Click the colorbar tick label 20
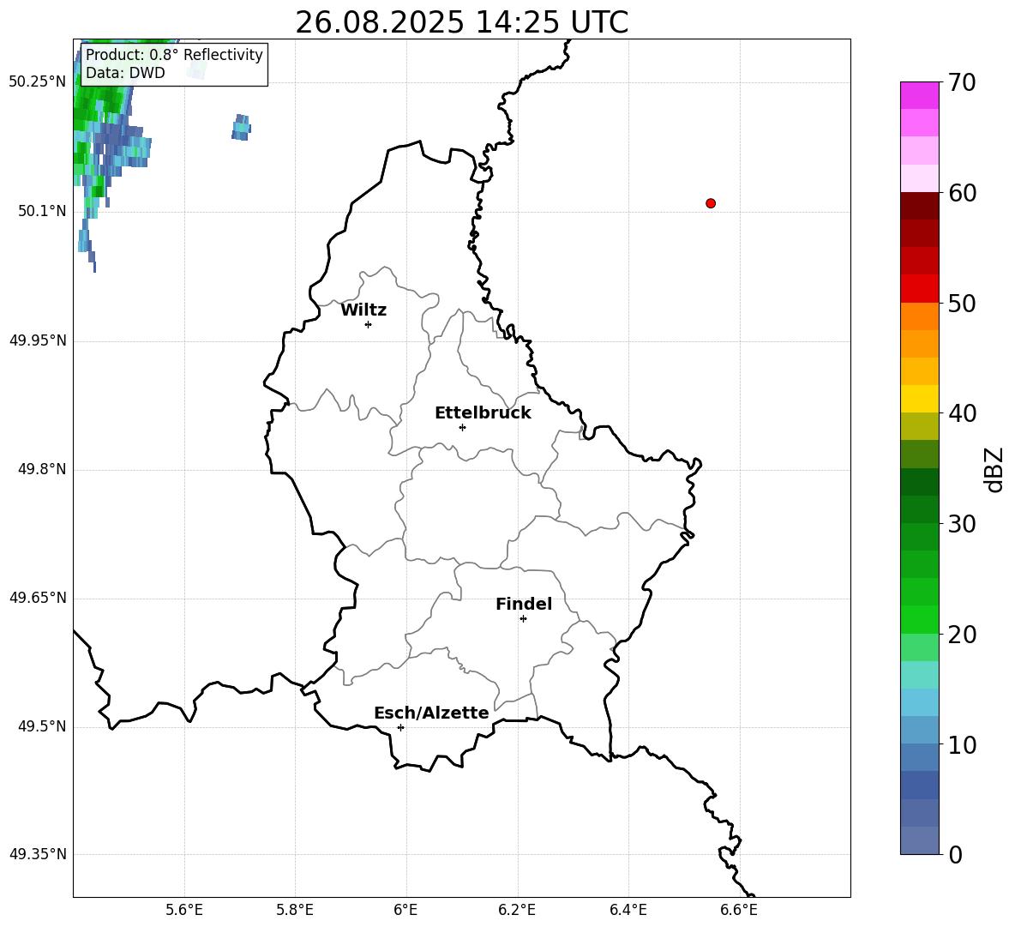Image resolution: width=1015 pixels, height=927 pixels. coord(962,635)
